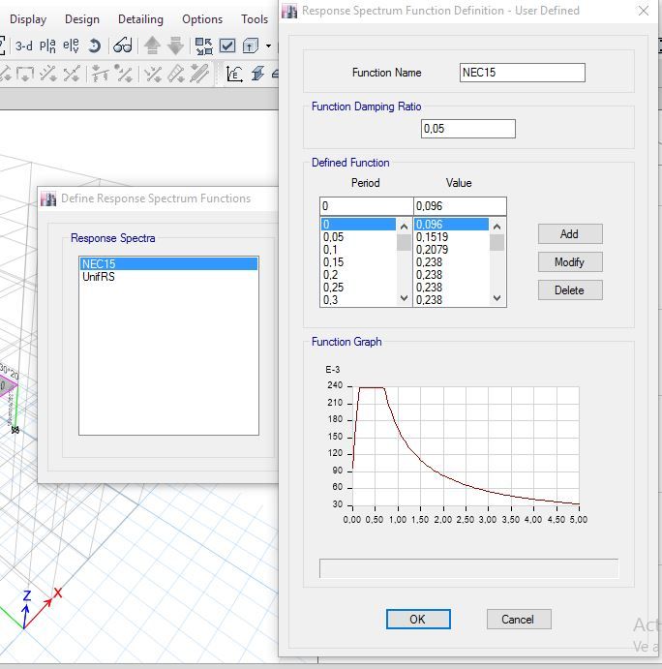Toggle perspective view glasses icon
The image size is (662, 669).
[x=122, y=46]
